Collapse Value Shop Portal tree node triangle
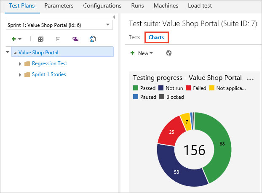The height and width of the screenshot is (193, 262). pos(15,53)
